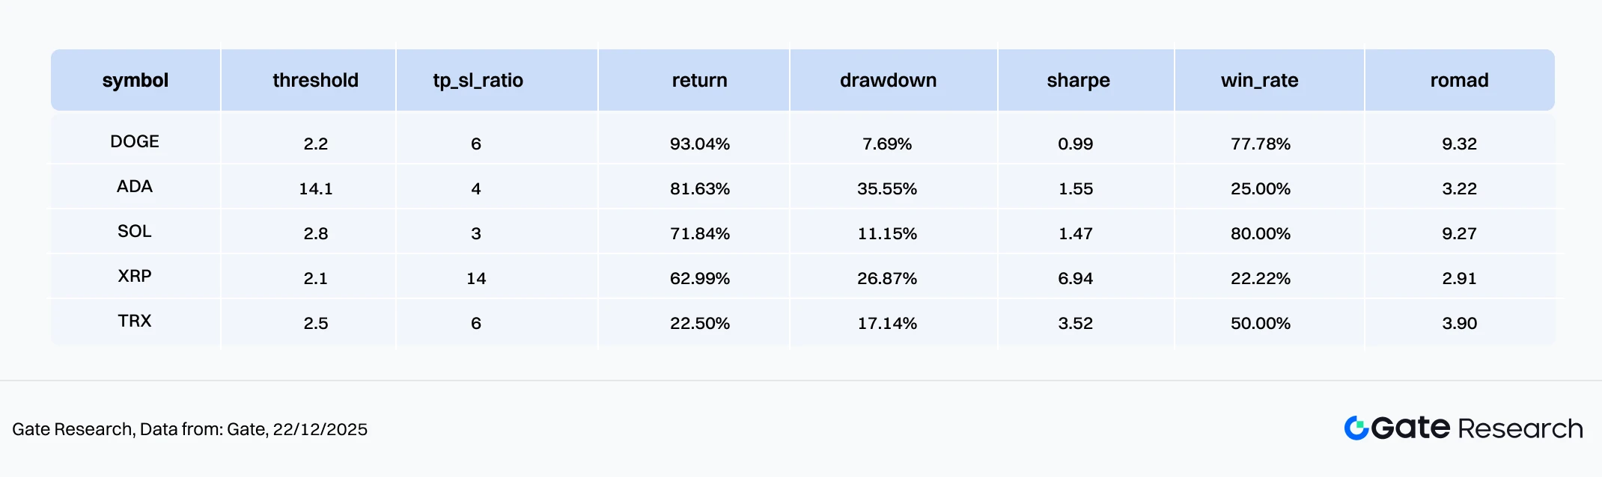Screen dimensions: 1602x477
Task: Select the drawdown column header
Action: pyautogui.click(x=888, y=81)
